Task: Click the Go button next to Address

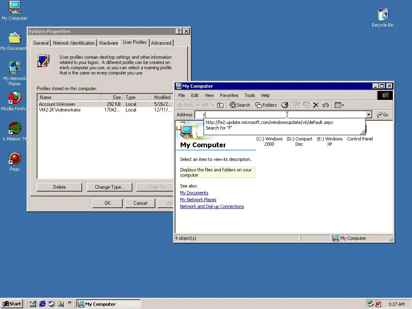Action: coord(383,115)
